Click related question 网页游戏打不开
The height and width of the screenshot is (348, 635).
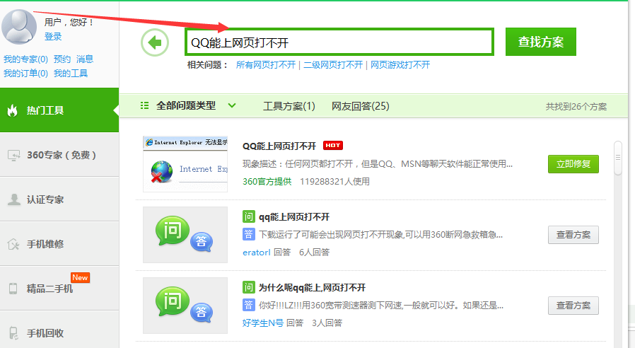tap(400, 65)
